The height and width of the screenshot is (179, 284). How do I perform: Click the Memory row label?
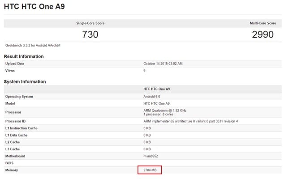[x=12, y=170]
